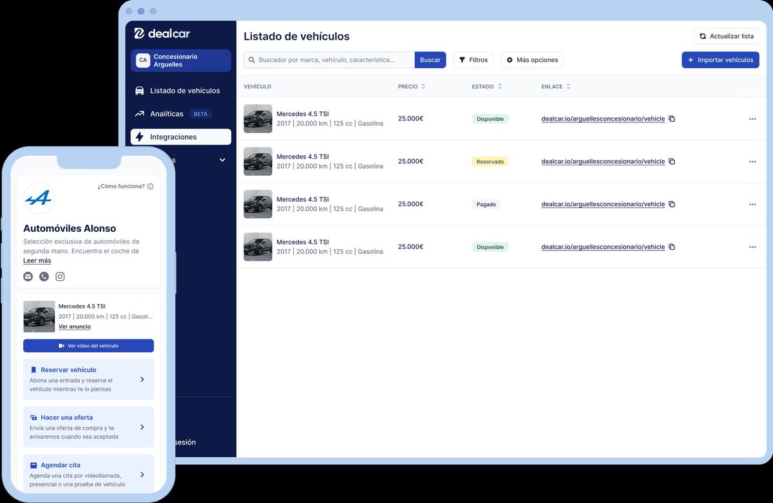
Task: Click the Listado de vehículos page heading
Action: coord(296,37)
